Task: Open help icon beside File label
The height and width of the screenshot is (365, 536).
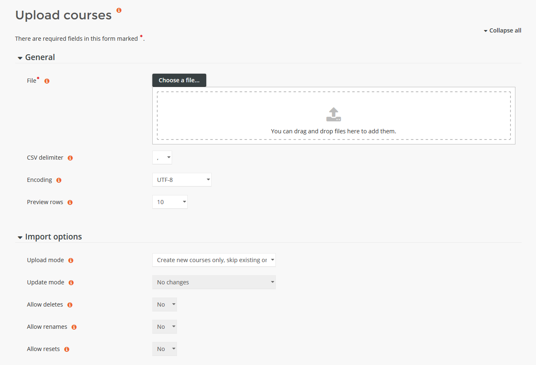Action: pos(47,81)
